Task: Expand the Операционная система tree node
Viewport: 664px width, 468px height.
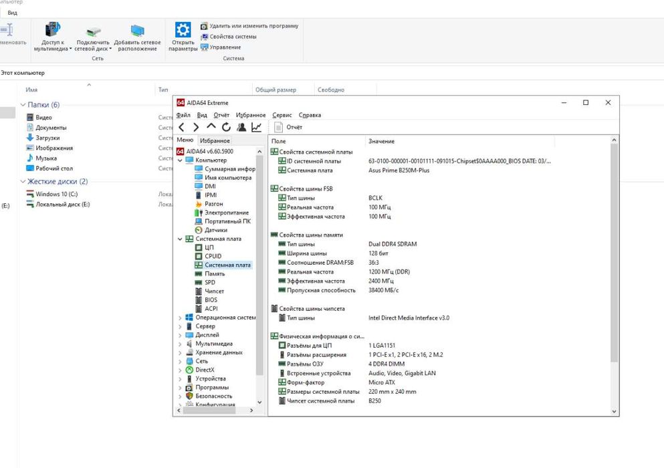Action: [180, 318]
